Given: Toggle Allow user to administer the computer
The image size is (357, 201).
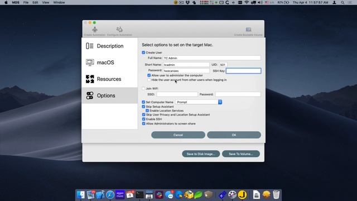Looking at the screenshot, I should click(149, 75).
